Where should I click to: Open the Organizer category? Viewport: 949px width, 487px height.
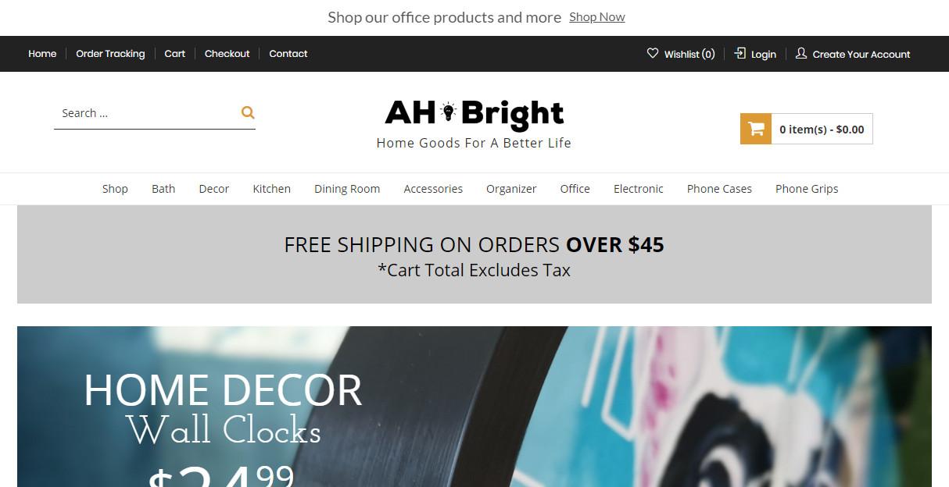[511, 189]
